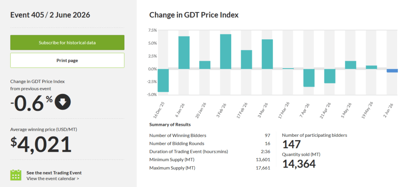Click the quantity sold value 14,364

pyautogui.click(x=299, y=164)
